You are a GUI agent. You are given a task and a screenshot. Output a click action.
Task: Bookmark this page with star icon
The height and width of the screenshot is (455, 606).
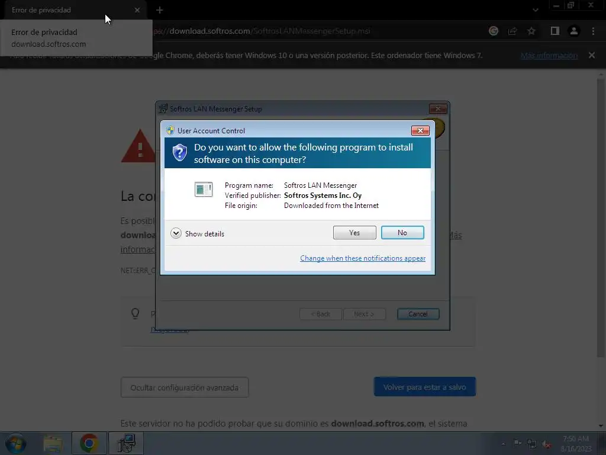tap(531, 31)
